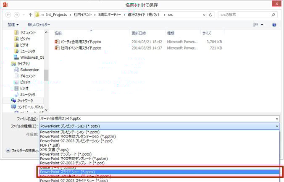This screenshot has width=284, height=182.
Task: Click the Back navigation arrow
Action: click(x=8, y=15)
